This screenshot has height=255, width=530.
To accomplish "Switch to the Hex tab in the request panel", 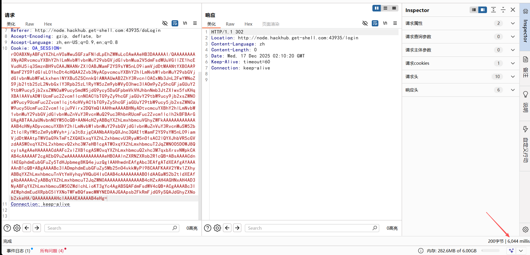I will (x=48, y=24).
